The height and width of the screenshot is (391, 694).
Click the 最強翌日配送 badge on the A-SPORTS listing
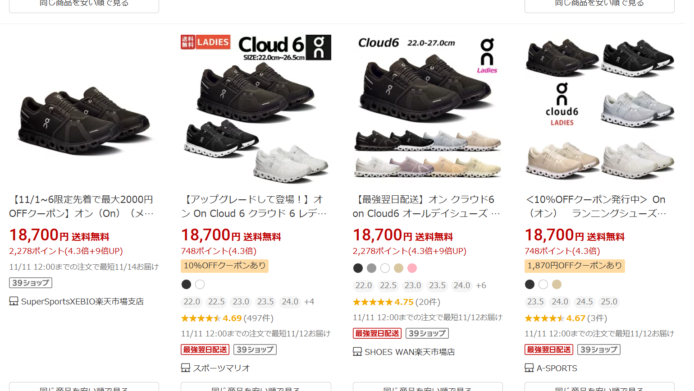click(549, 350)
